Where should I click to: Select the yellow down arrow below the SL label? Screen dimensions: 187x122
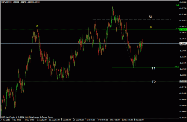pos(151,27)
